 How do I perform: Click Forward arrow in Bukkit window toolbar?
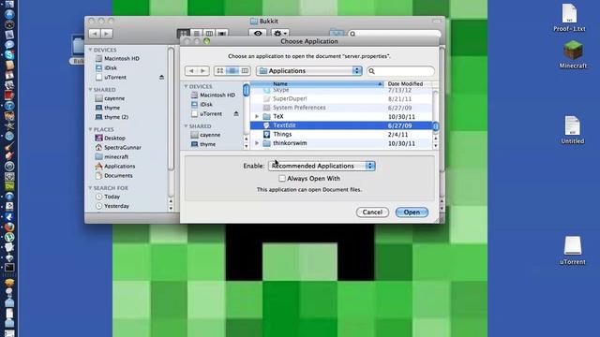click(x=107, y=34)
